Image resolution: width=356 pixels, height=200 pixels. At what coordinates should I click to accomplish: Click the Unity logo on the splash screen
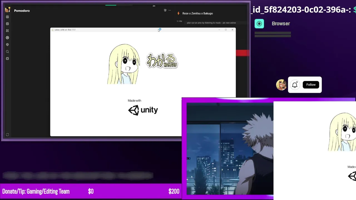[143, 110]
